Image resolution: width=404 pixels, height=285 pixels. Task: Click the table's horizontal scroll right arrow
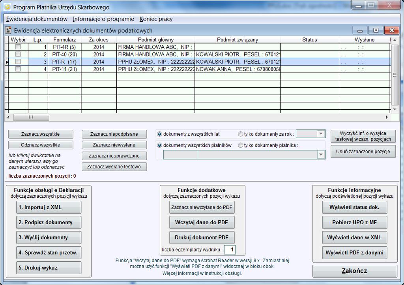pos(387,117)
